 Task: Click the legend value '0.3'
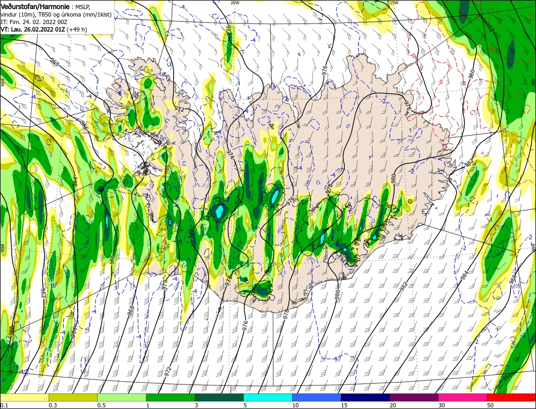[x=53, y=405]
